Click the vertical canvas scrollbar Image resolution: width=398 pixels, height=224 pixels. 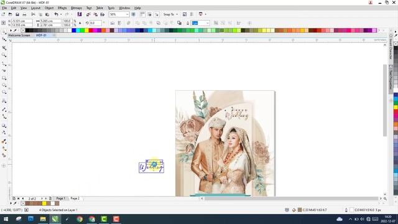tap(385, 100)
